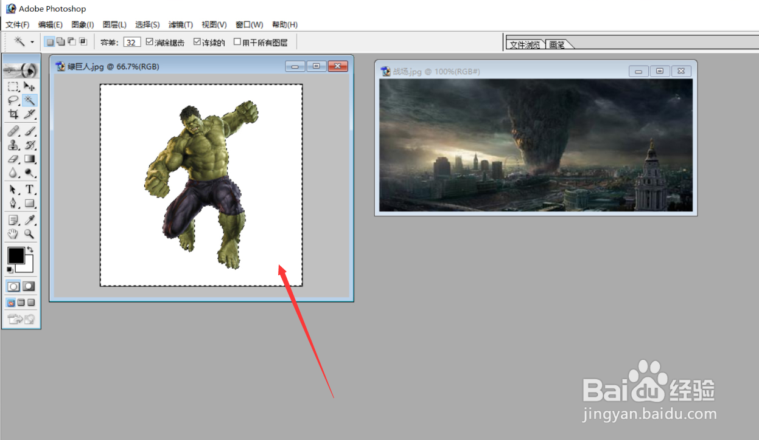This screenshot has width=759, height=440.
Task: Choose New Selection mode in options bar
Action: [x=50, y=42]
